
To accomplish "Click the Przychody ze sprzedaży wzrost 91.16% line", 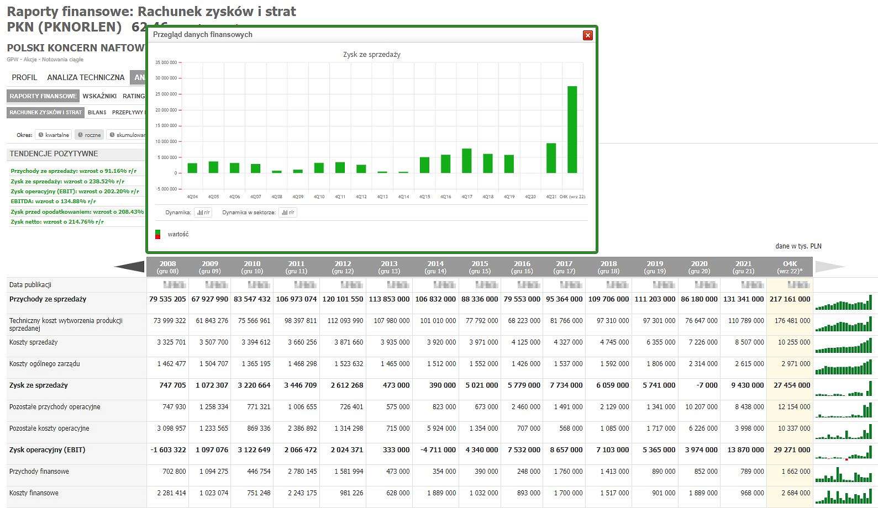I will (x=73, y=171).
